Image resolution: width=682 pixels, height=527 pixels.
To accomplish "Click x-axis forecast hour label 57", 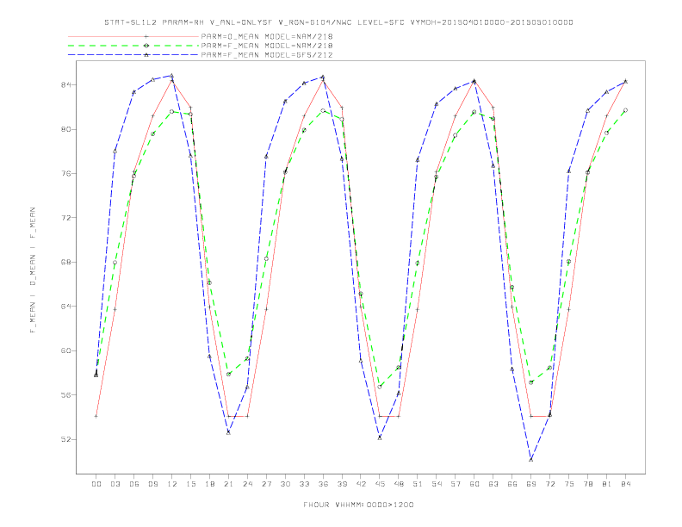I will (456, 484).
